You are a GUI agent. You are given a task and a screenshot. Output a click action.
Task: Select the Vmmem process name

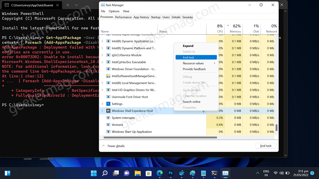click(117, 125)
